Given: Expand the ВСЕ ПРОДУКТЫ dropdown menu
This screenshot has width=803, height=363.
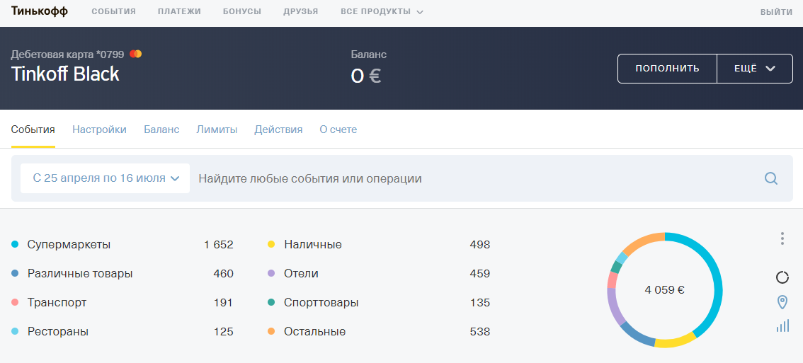Looking at the screenshot, I should 382,12.
